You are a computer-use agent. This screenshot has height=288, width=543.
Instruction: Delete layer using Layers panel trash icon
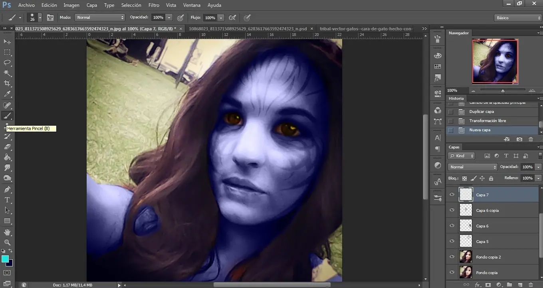coord(531,285)
